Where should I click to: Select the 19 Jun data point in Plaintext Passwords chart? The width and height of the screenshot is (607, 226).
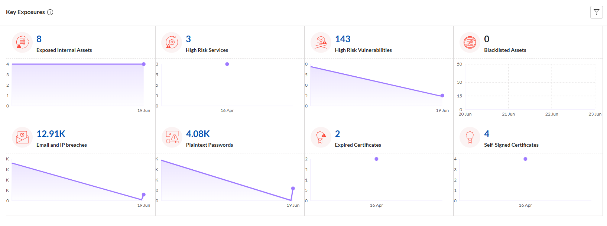point(293,189)
